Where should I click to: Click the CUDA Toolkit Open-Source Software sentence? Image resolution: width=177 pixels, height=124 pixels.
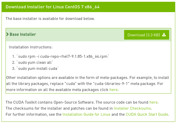click(x=50, y=102)
